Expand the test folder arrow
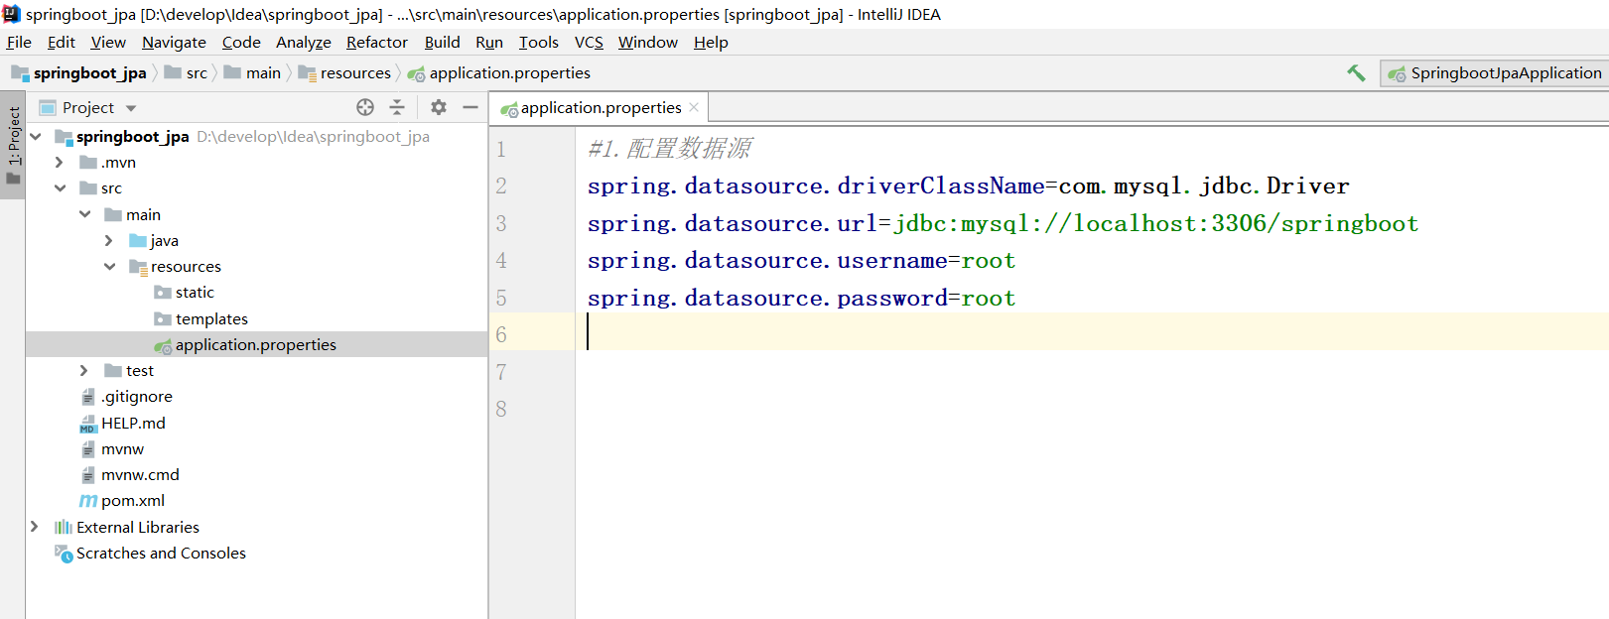1609x619 pixels. 83,371
